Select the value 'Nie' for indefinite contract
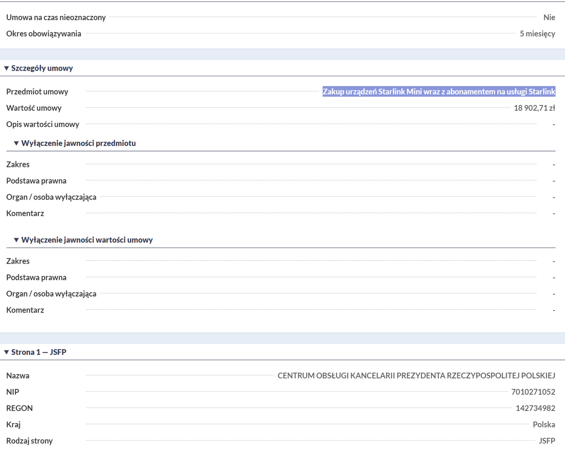The image size is (565, 450). 549,17
